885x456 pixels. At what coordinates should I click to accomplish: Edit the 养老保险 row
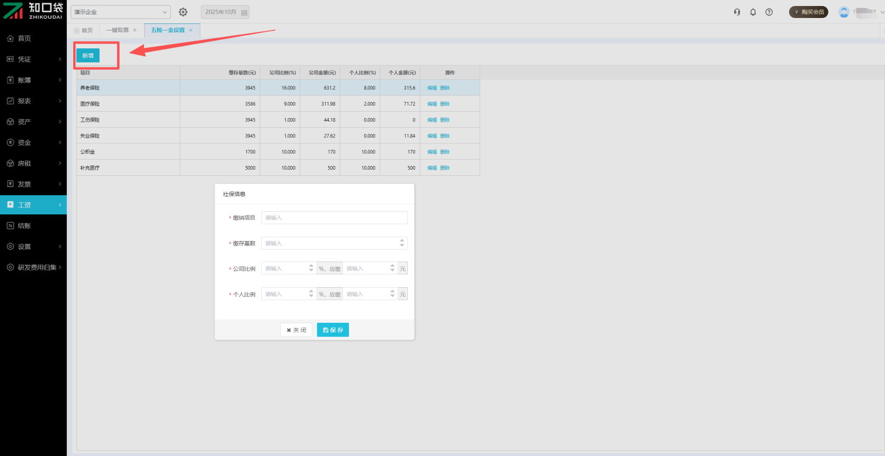432,88
